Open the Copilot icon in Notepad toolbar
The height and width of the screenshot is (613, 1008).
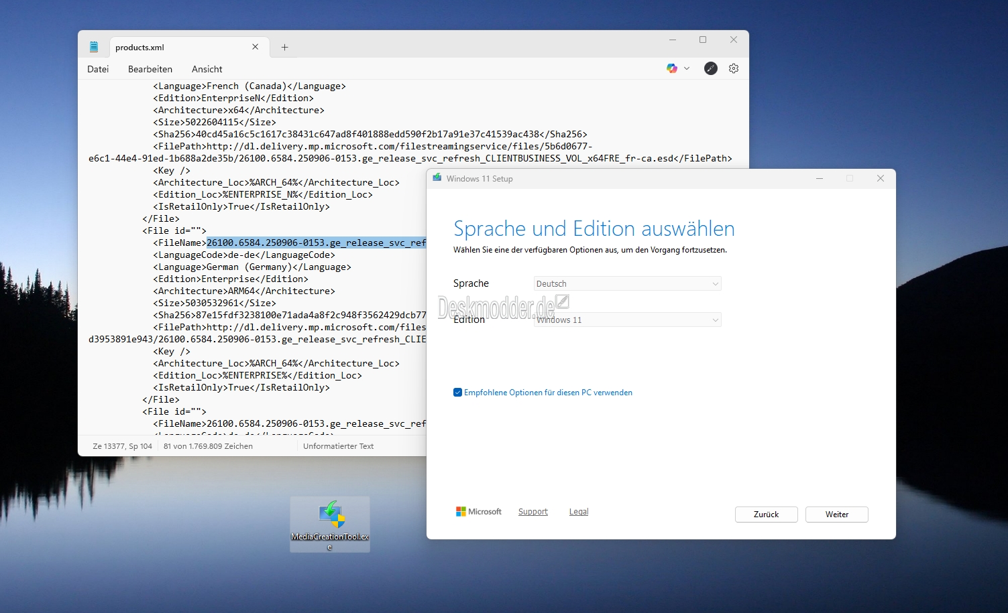point(671,68)
